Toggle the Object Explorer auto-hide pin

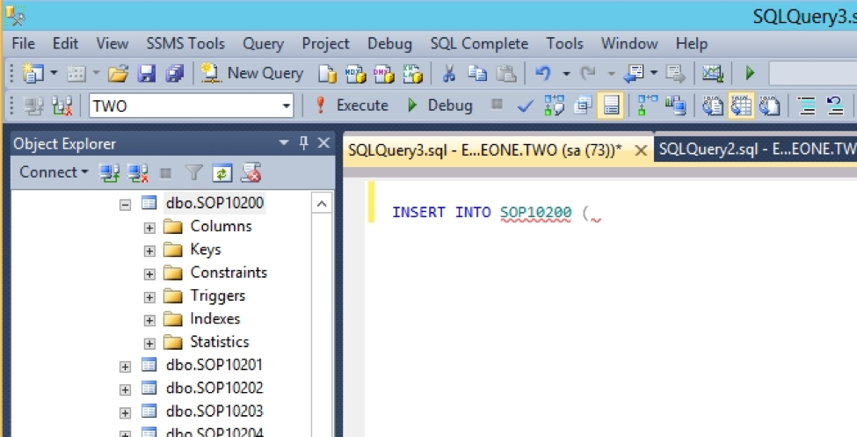coord(304,142)
